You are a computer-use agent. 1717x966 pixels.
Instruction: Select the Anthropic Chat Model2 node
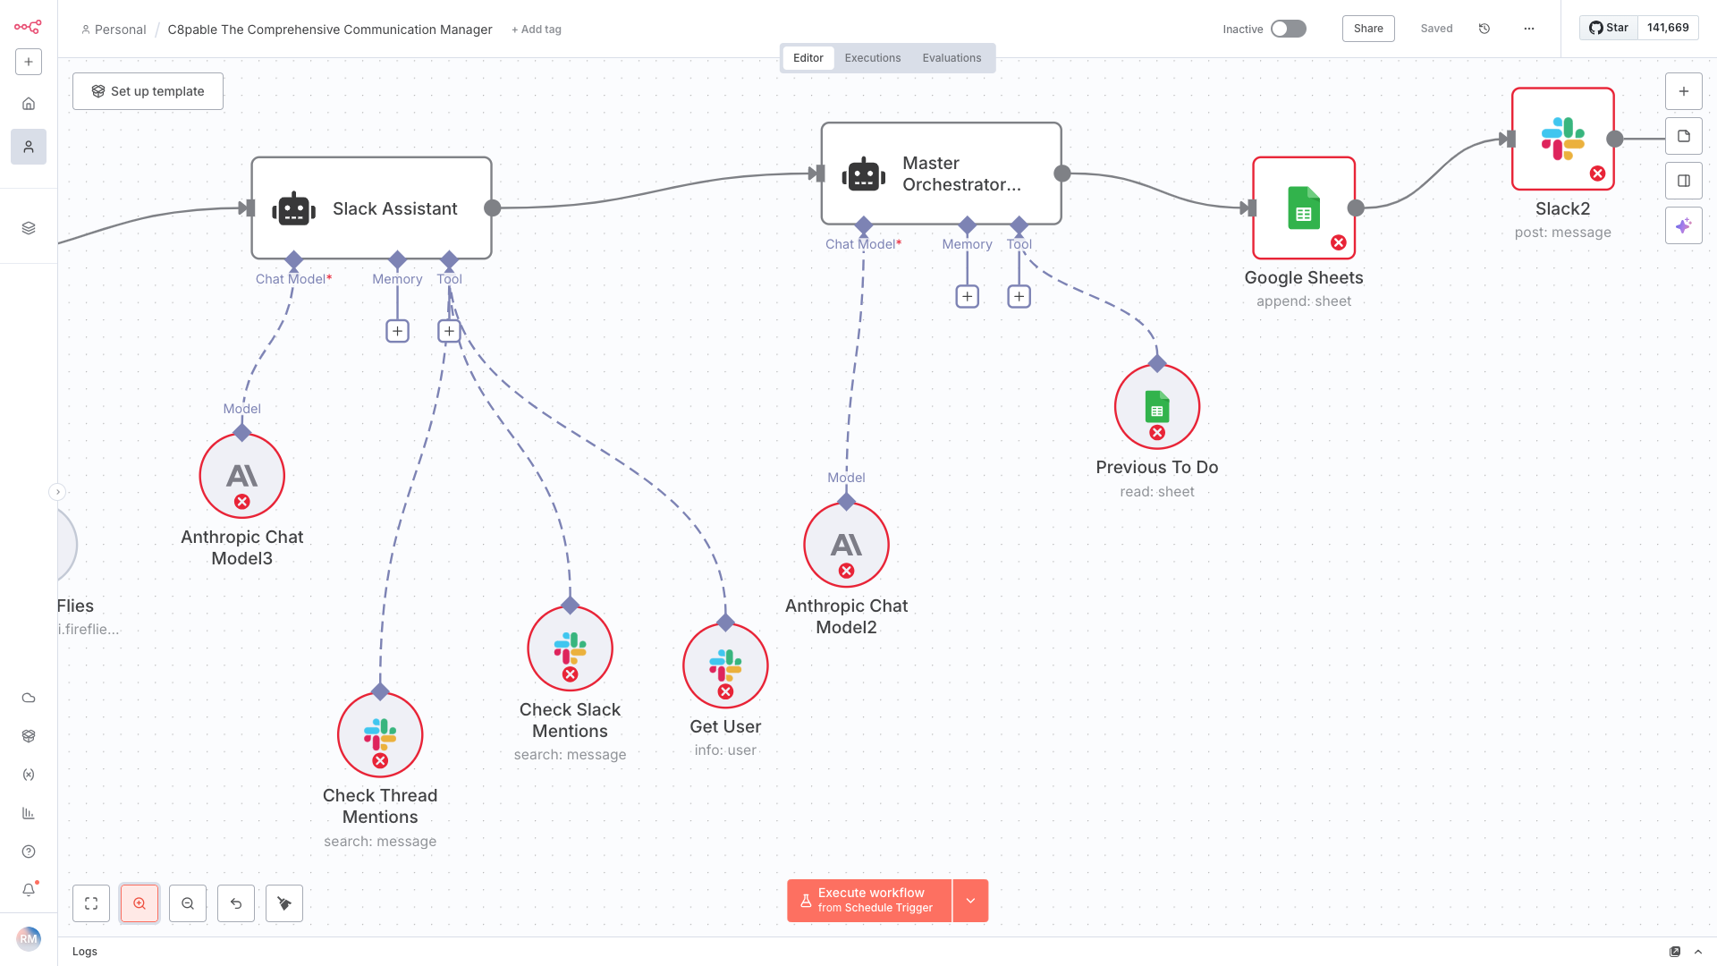(847, 545)
